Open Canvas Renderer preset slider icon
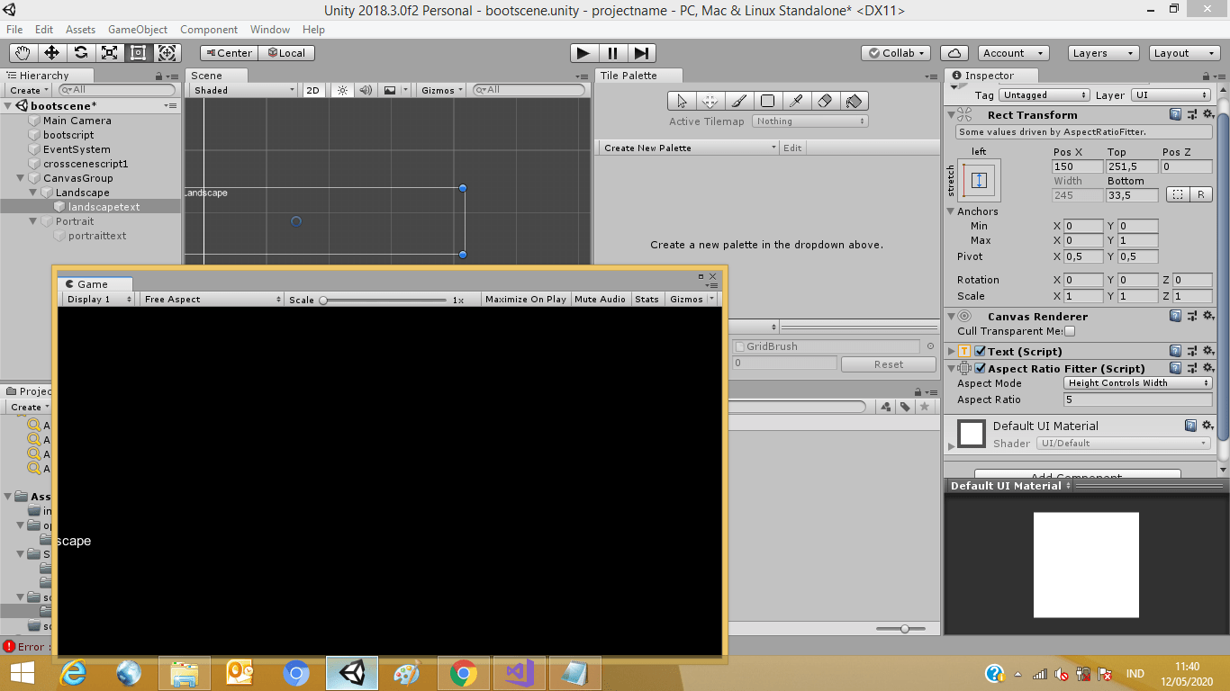 pos(1191,317)
